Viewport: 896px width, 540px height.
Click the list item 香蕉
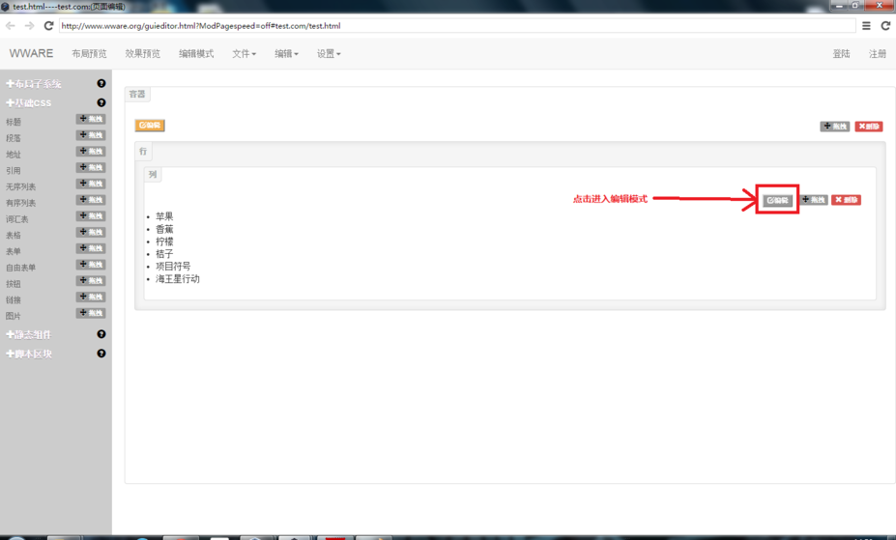click(164, 229)
